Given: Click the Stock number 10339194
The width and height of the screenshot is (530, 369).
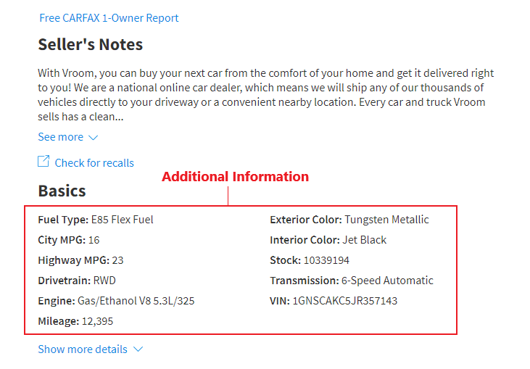Looking at the screenshot, I should click(x=326, y=260).
